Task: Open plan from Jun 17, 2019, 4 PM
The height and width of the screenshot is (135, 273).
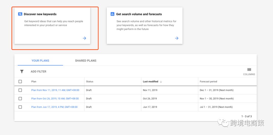Action: [x=54, y=107]
